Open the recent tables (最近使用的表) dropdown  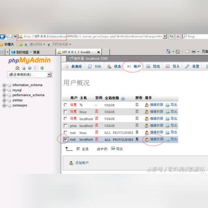(49, 75)
